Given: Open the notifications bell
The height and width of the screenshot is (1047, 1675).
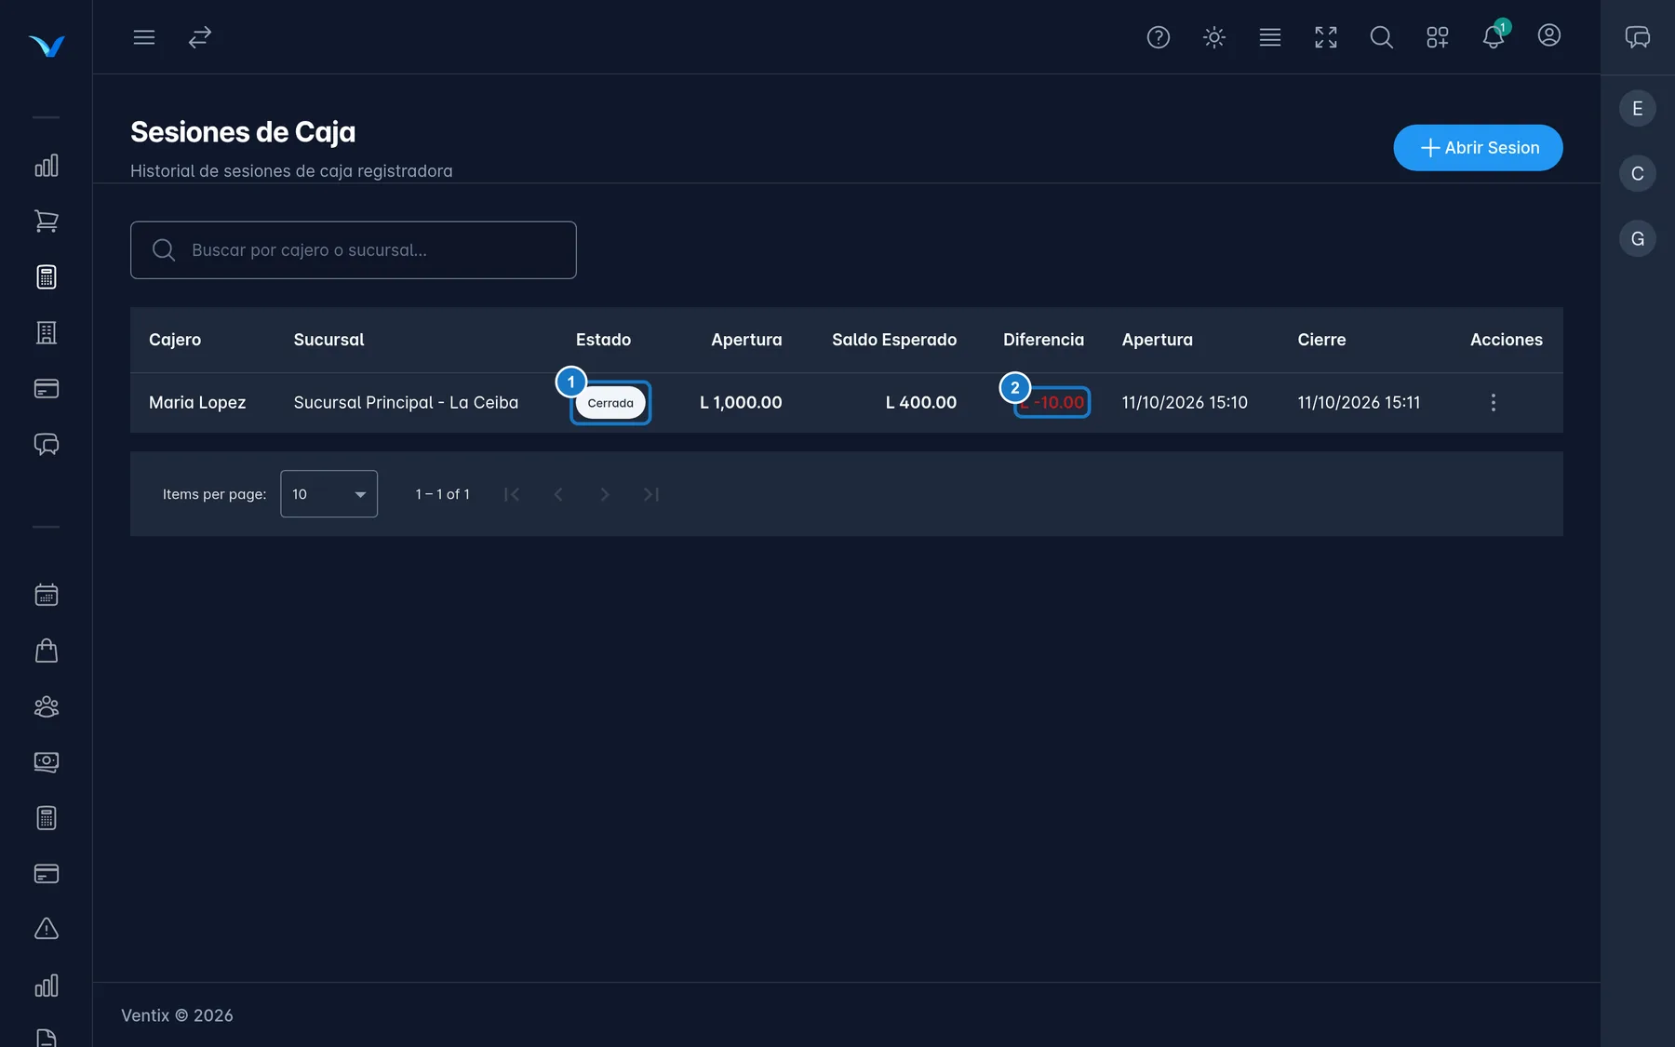Looking at the screenshot, I should 1494,37.
